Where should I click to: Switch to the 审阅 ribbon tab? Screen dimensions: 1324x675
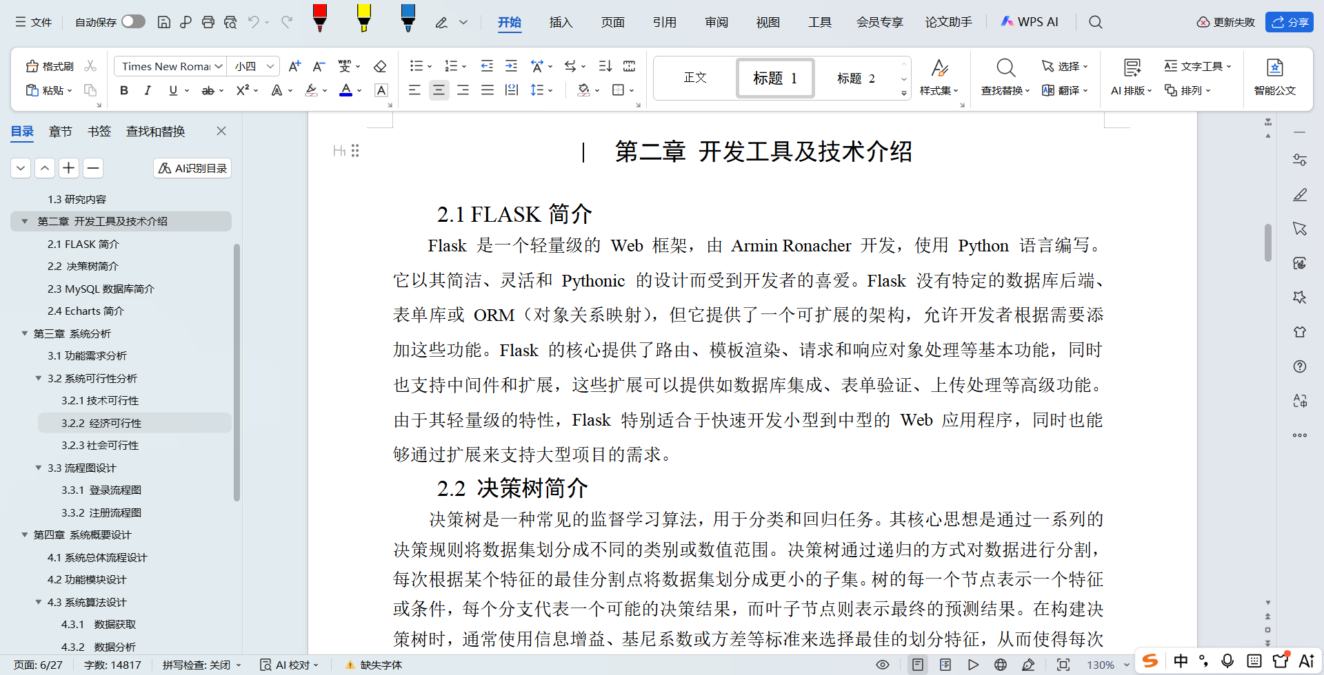coord(716,22)
